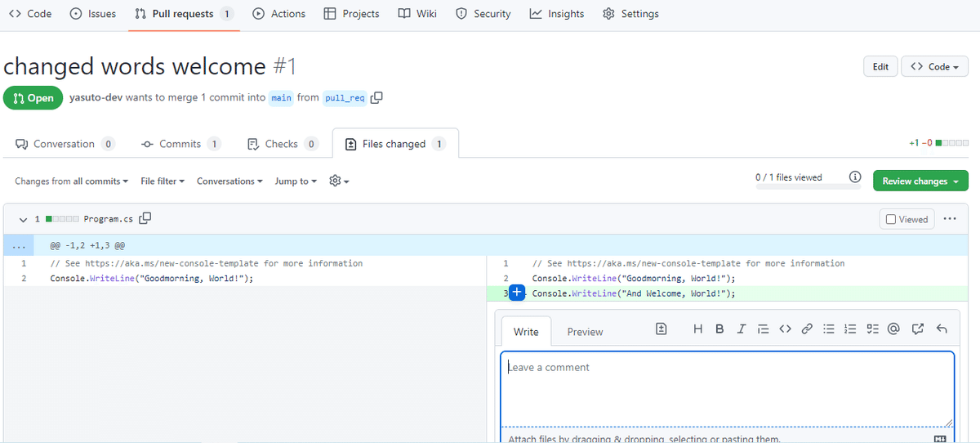Open the Insights tab

pos(557,14)
